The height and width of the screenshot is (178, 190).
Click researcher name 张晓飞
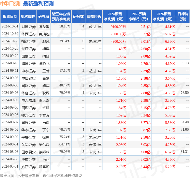(44, 64)
